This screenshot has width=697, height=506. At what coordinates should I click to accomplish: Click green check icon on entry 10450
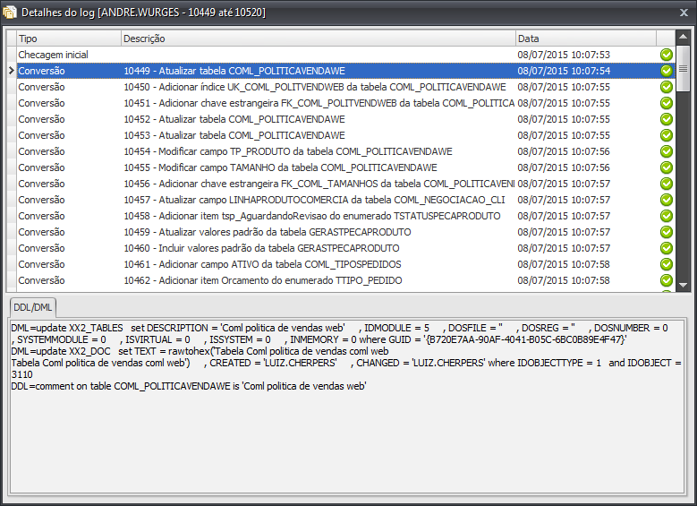point(666,87)
